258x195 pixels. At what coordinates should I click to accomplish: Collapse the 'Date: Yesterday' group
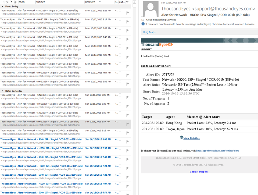pos(2,91)
